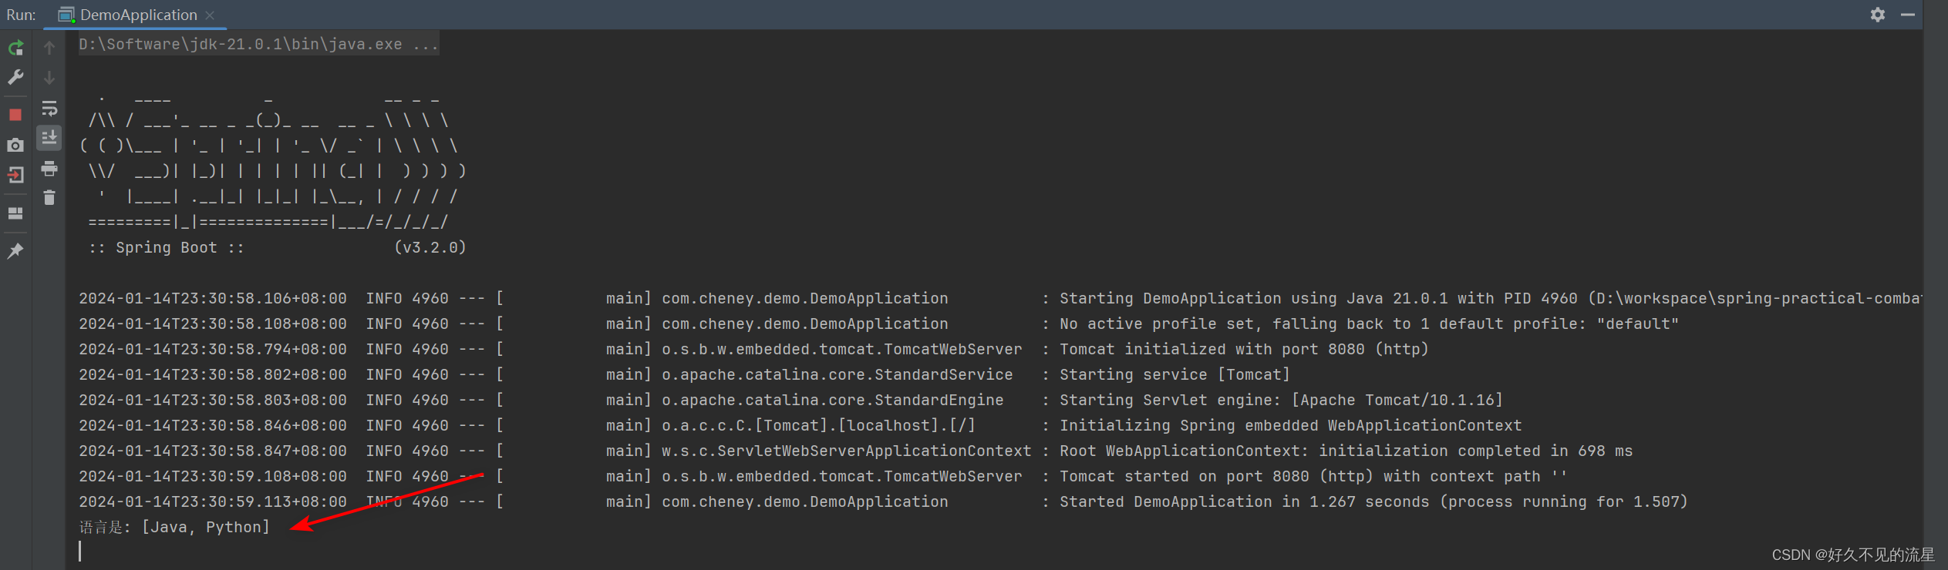Click 'Starting service [Tomcat]' message
Image resolution: width=1948 pixels, height=570 pixels.
coord(1175,374)
